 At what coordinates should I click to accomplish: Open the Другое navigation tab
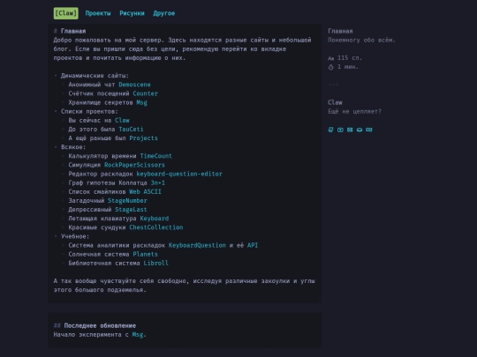(x=164, y=13)
